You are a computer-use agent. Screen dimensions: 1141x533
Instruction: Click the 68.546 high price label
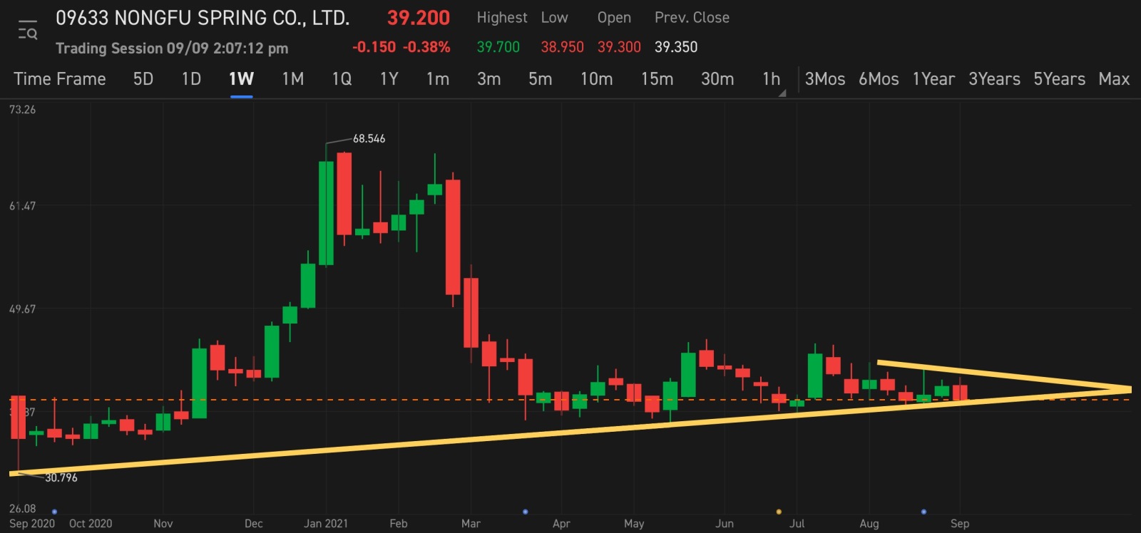coord(369,139)
